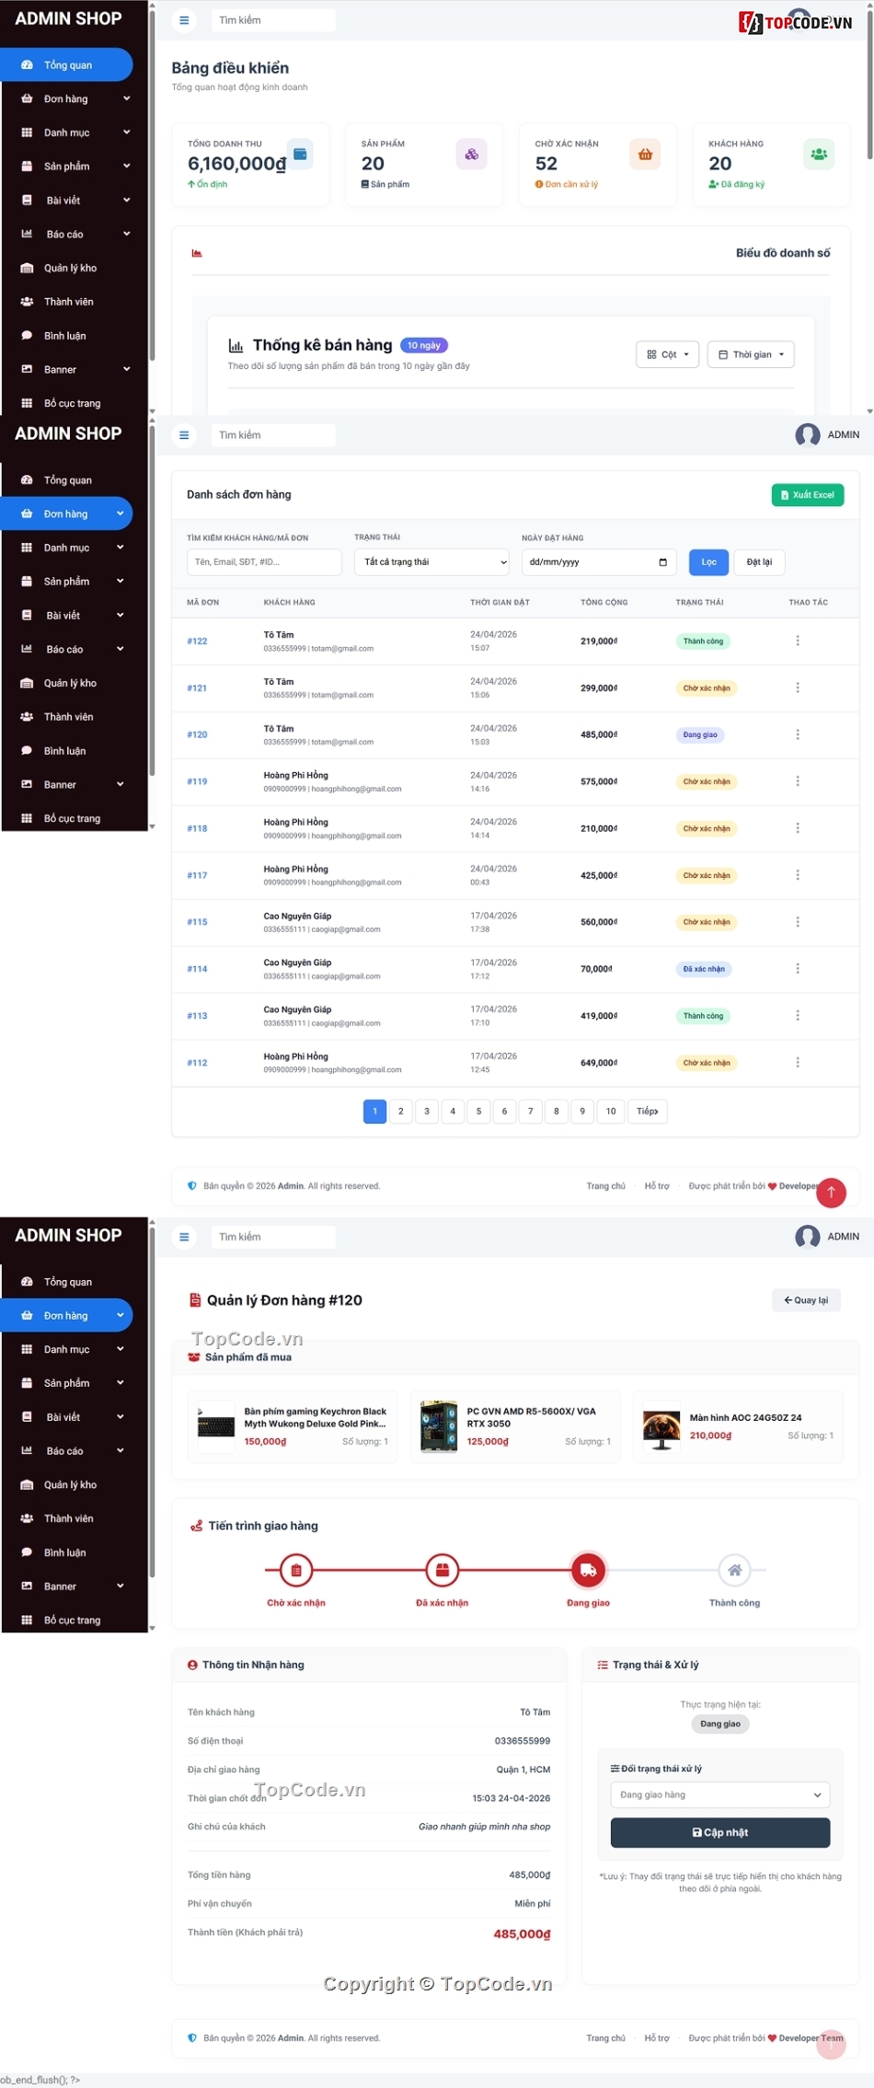The image size is (874, 2088).
Task: Focus the Tên, Email, SĐT, #ID search field
Action: [x=264, y=562]
